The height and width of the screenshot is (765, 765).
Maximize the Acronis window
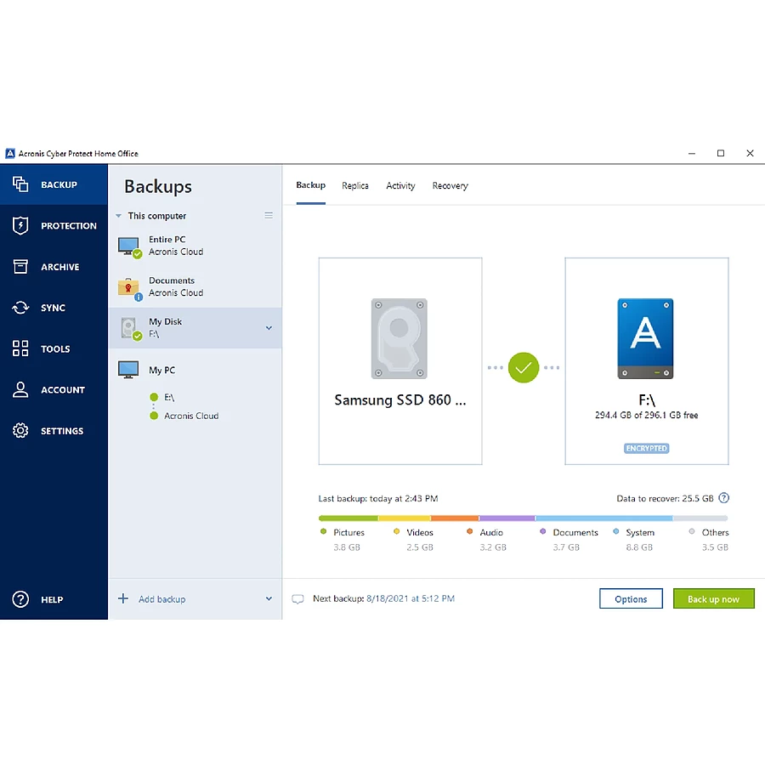pos(721,153)
